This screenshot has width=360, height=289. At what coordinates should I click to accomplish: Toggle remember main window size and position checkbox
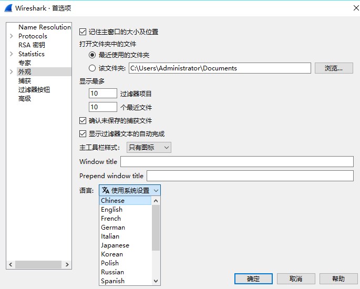pyautogui.click(x=83, y=32)
